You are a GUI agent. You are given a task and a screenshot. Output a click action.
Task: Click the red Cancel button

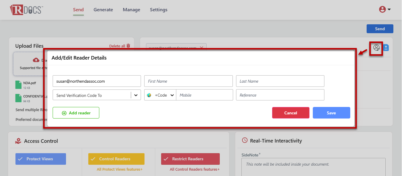(x=290, y=113)
